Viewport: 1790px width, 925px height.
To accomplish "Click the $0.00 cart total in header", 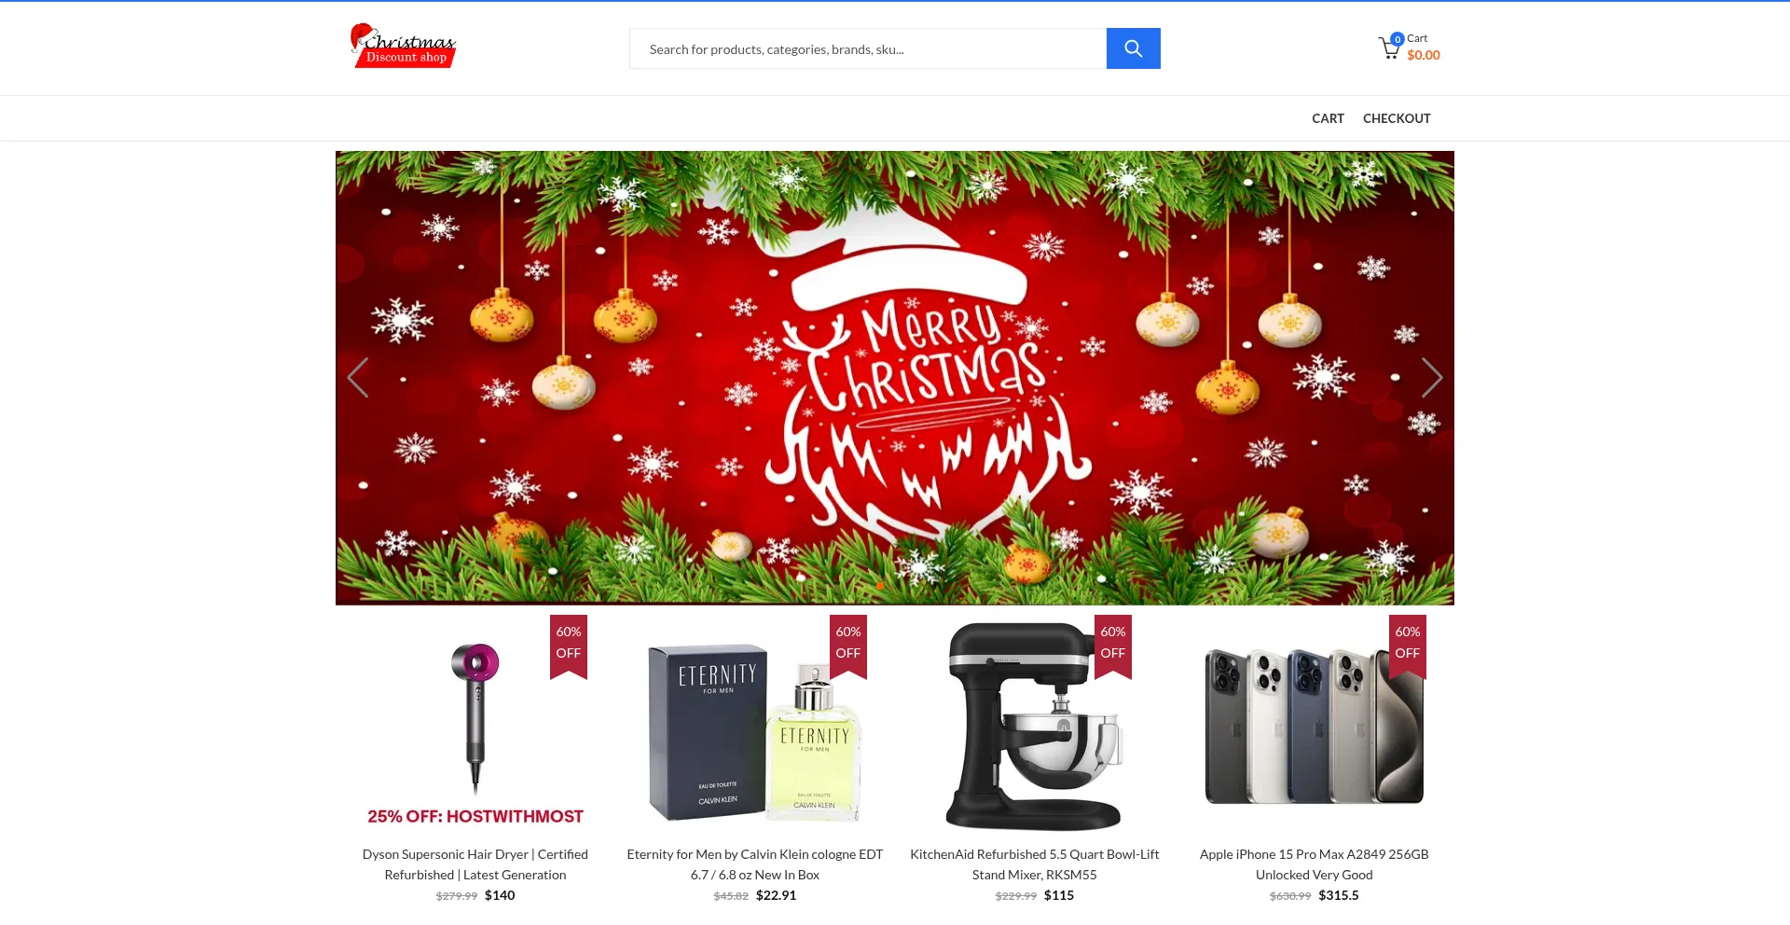I will click(1423, 56).
